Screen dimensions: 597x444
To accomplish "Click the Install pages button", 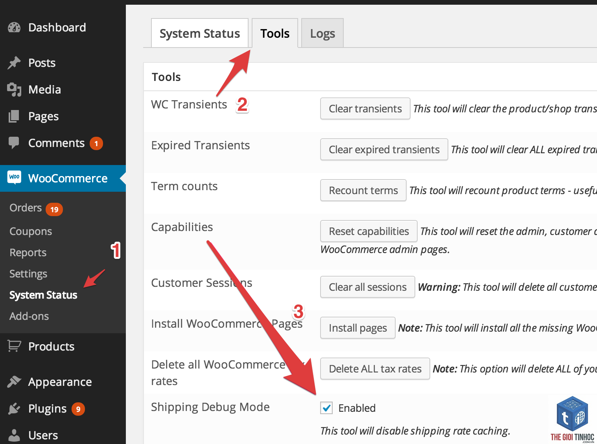I will (x=358, y=328).
